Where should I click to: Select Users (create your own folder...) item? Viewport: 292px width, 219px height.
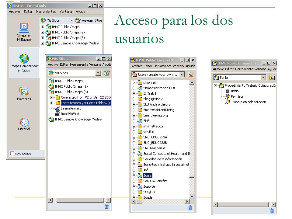click(85, 103)
